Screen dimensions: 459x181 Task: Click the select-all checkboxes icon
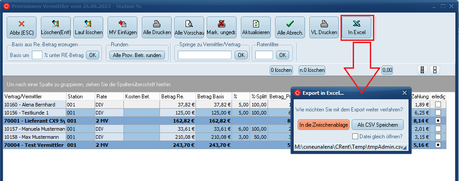(x=423, y=70)
